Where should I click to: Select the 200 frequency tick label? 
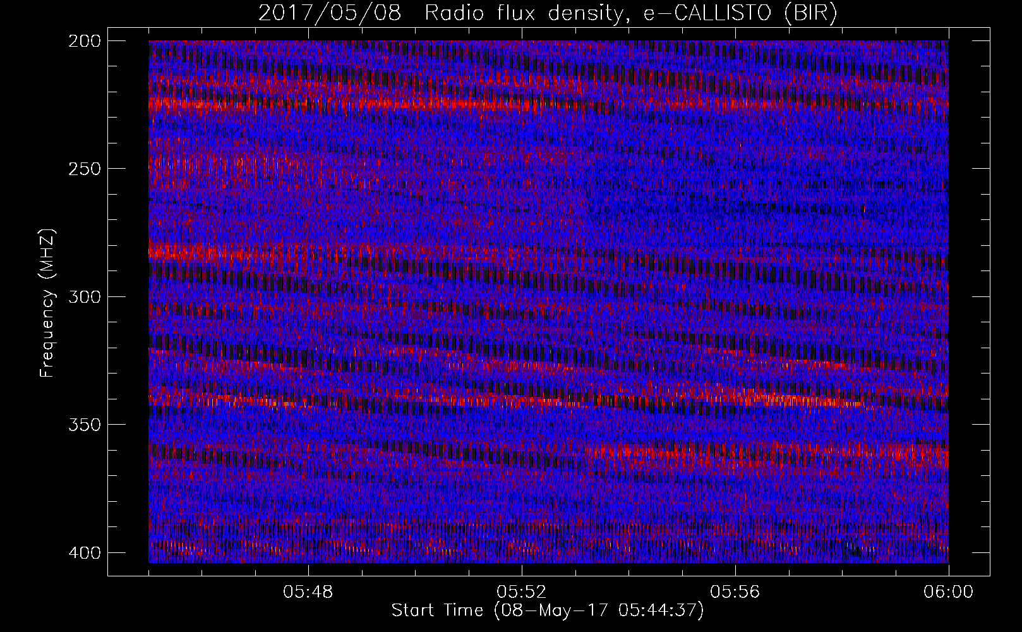click(84, 41)
